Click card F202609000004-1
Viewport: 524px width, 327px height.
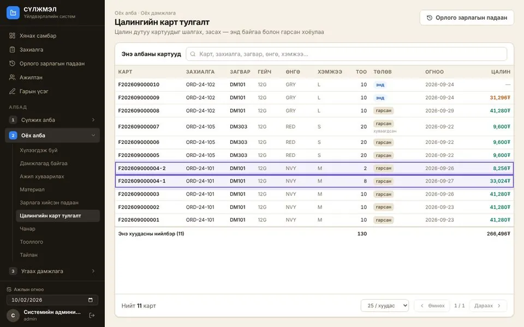[314, 181]
